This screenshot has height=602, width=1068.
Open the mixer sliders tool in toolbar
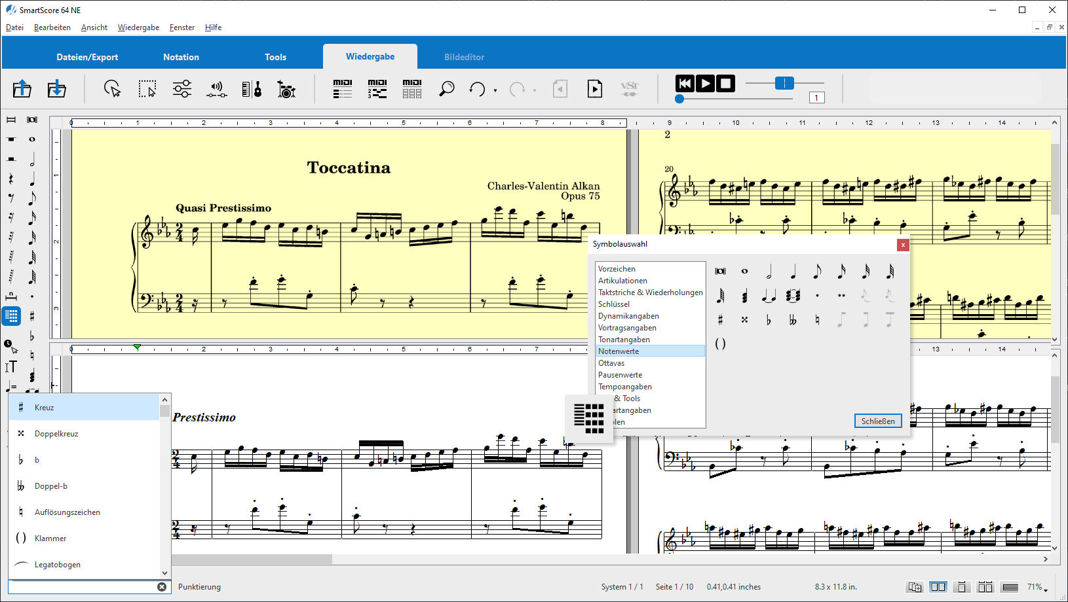coord(182,89)
